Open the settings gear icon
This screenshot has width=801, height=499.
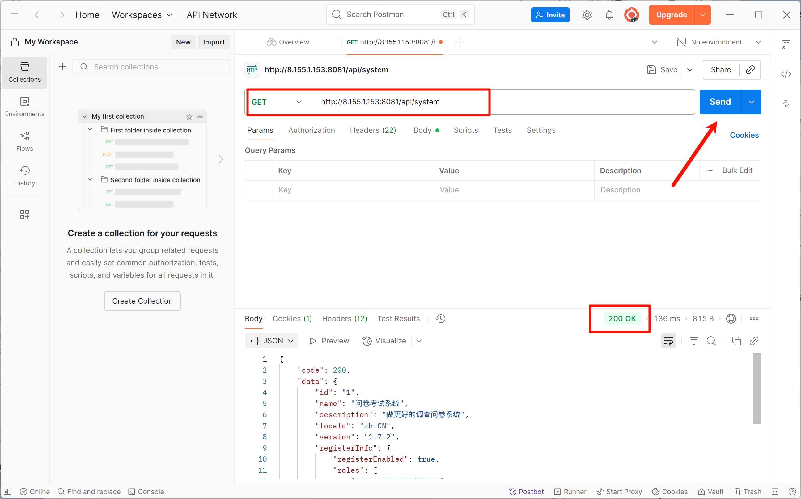click(x=587, y=15)
